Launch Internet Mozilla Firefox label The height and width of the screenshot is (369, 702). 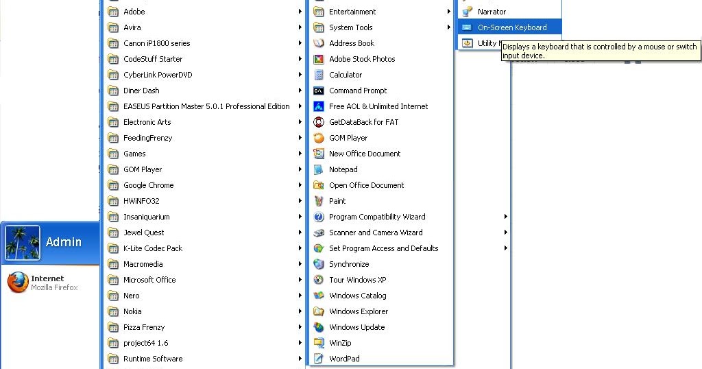(x=54, y=283)
